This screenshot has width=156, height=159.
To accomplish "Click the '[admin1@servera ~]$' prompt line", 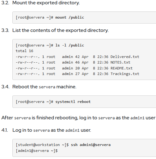I will 37,151.
